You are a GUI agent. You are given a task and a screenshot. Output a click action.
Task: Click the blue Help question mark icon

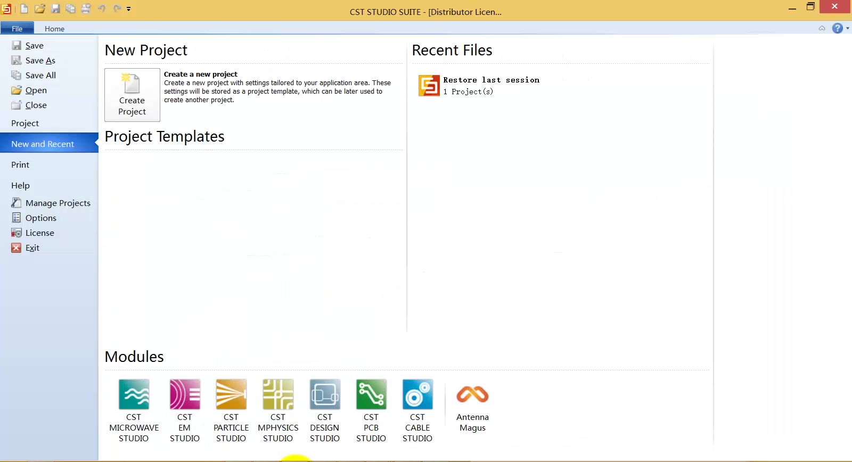pyautogui.click(x=838, y=28)
